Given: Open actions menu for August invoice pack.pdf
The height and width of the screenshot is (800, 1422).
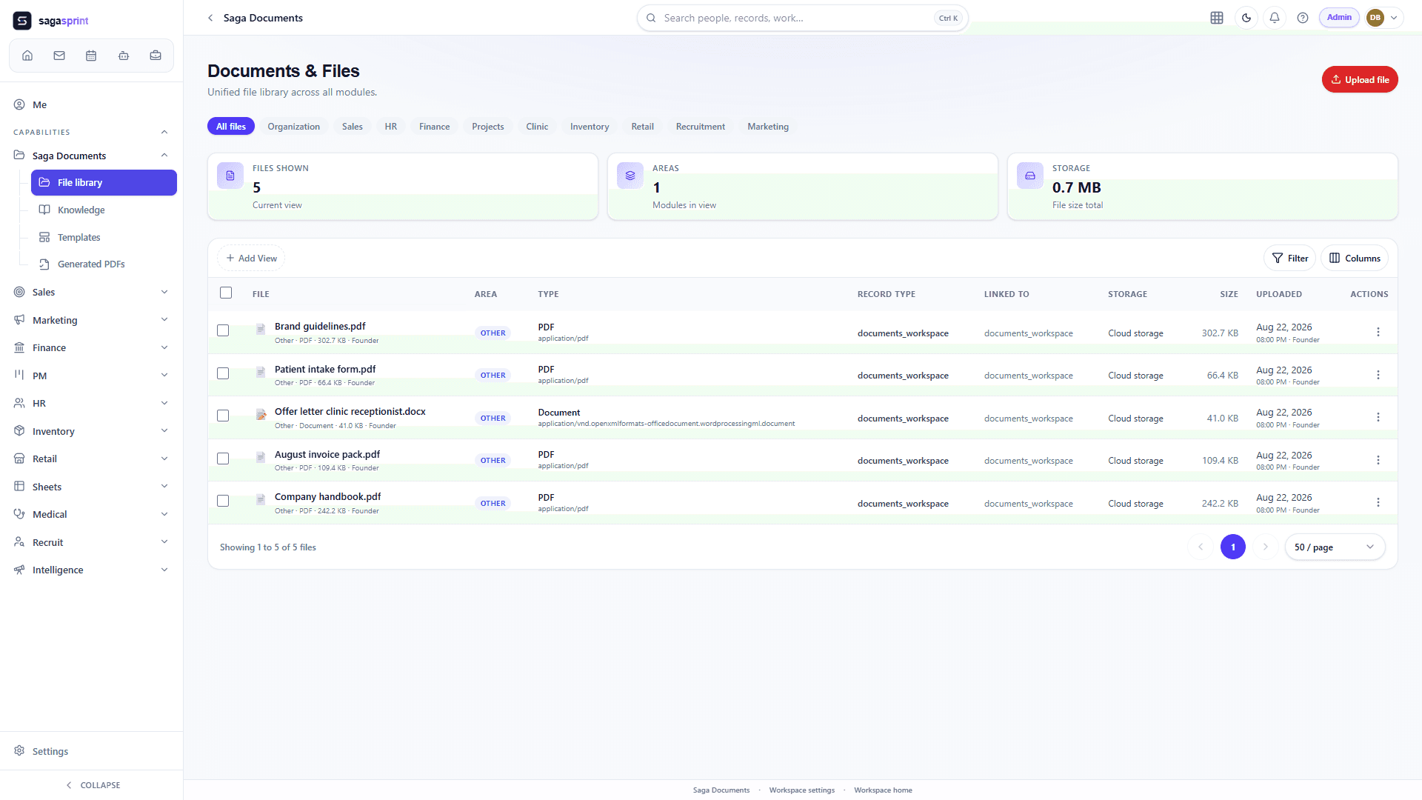Looking at the screenshot, I should point(1378,460).
